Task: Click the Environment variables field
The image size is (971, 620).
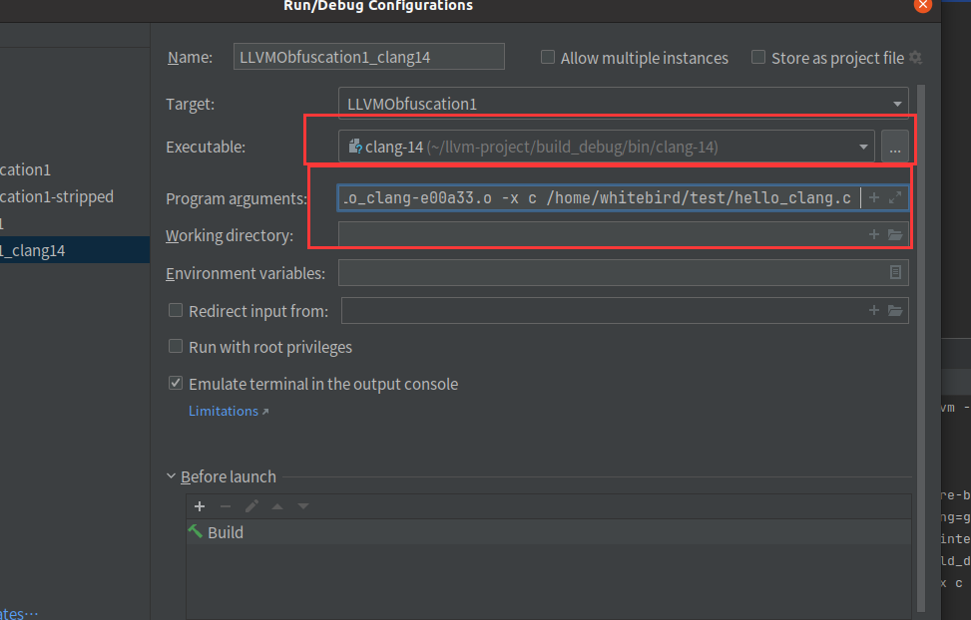Action: (x=623, y=272)
